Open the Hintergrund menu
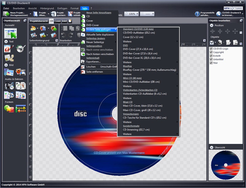Image resolution: width=246 pixels, height=188 pixels. point(47,8)
